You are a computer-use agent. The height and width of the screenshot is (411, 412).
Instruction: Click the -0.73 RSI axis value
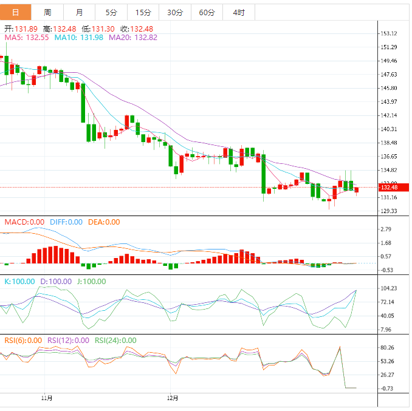386,388
